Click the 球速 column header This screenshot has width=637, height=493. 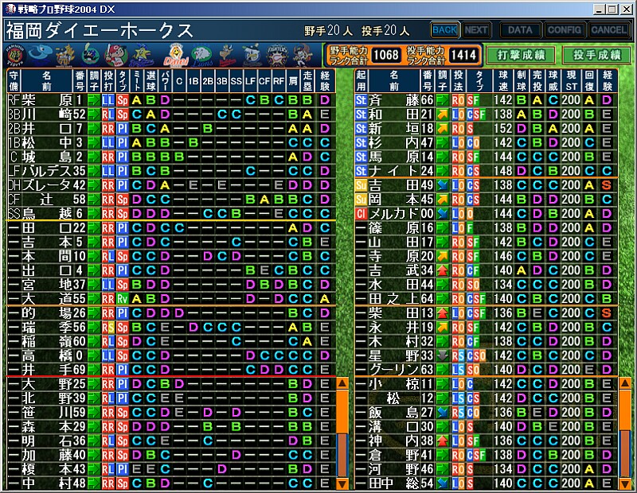tap(503, 81)
